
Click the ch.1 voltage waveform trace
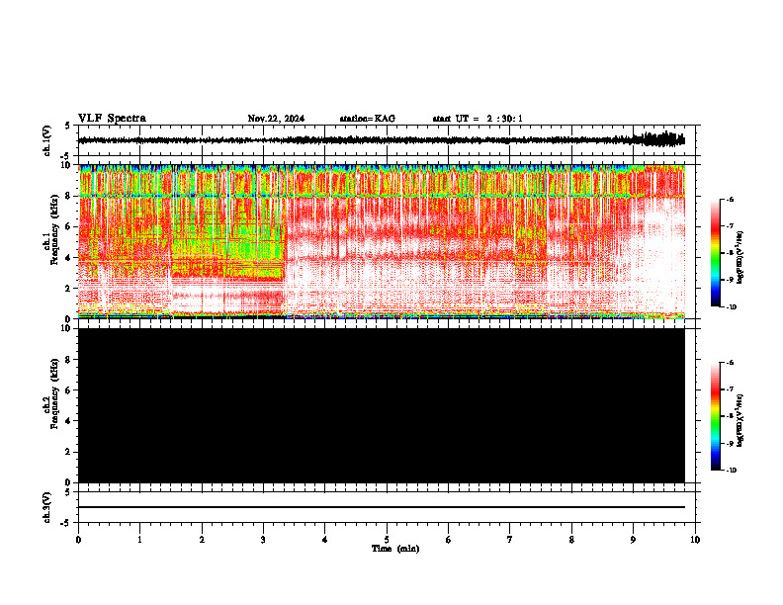pos(381,140)
